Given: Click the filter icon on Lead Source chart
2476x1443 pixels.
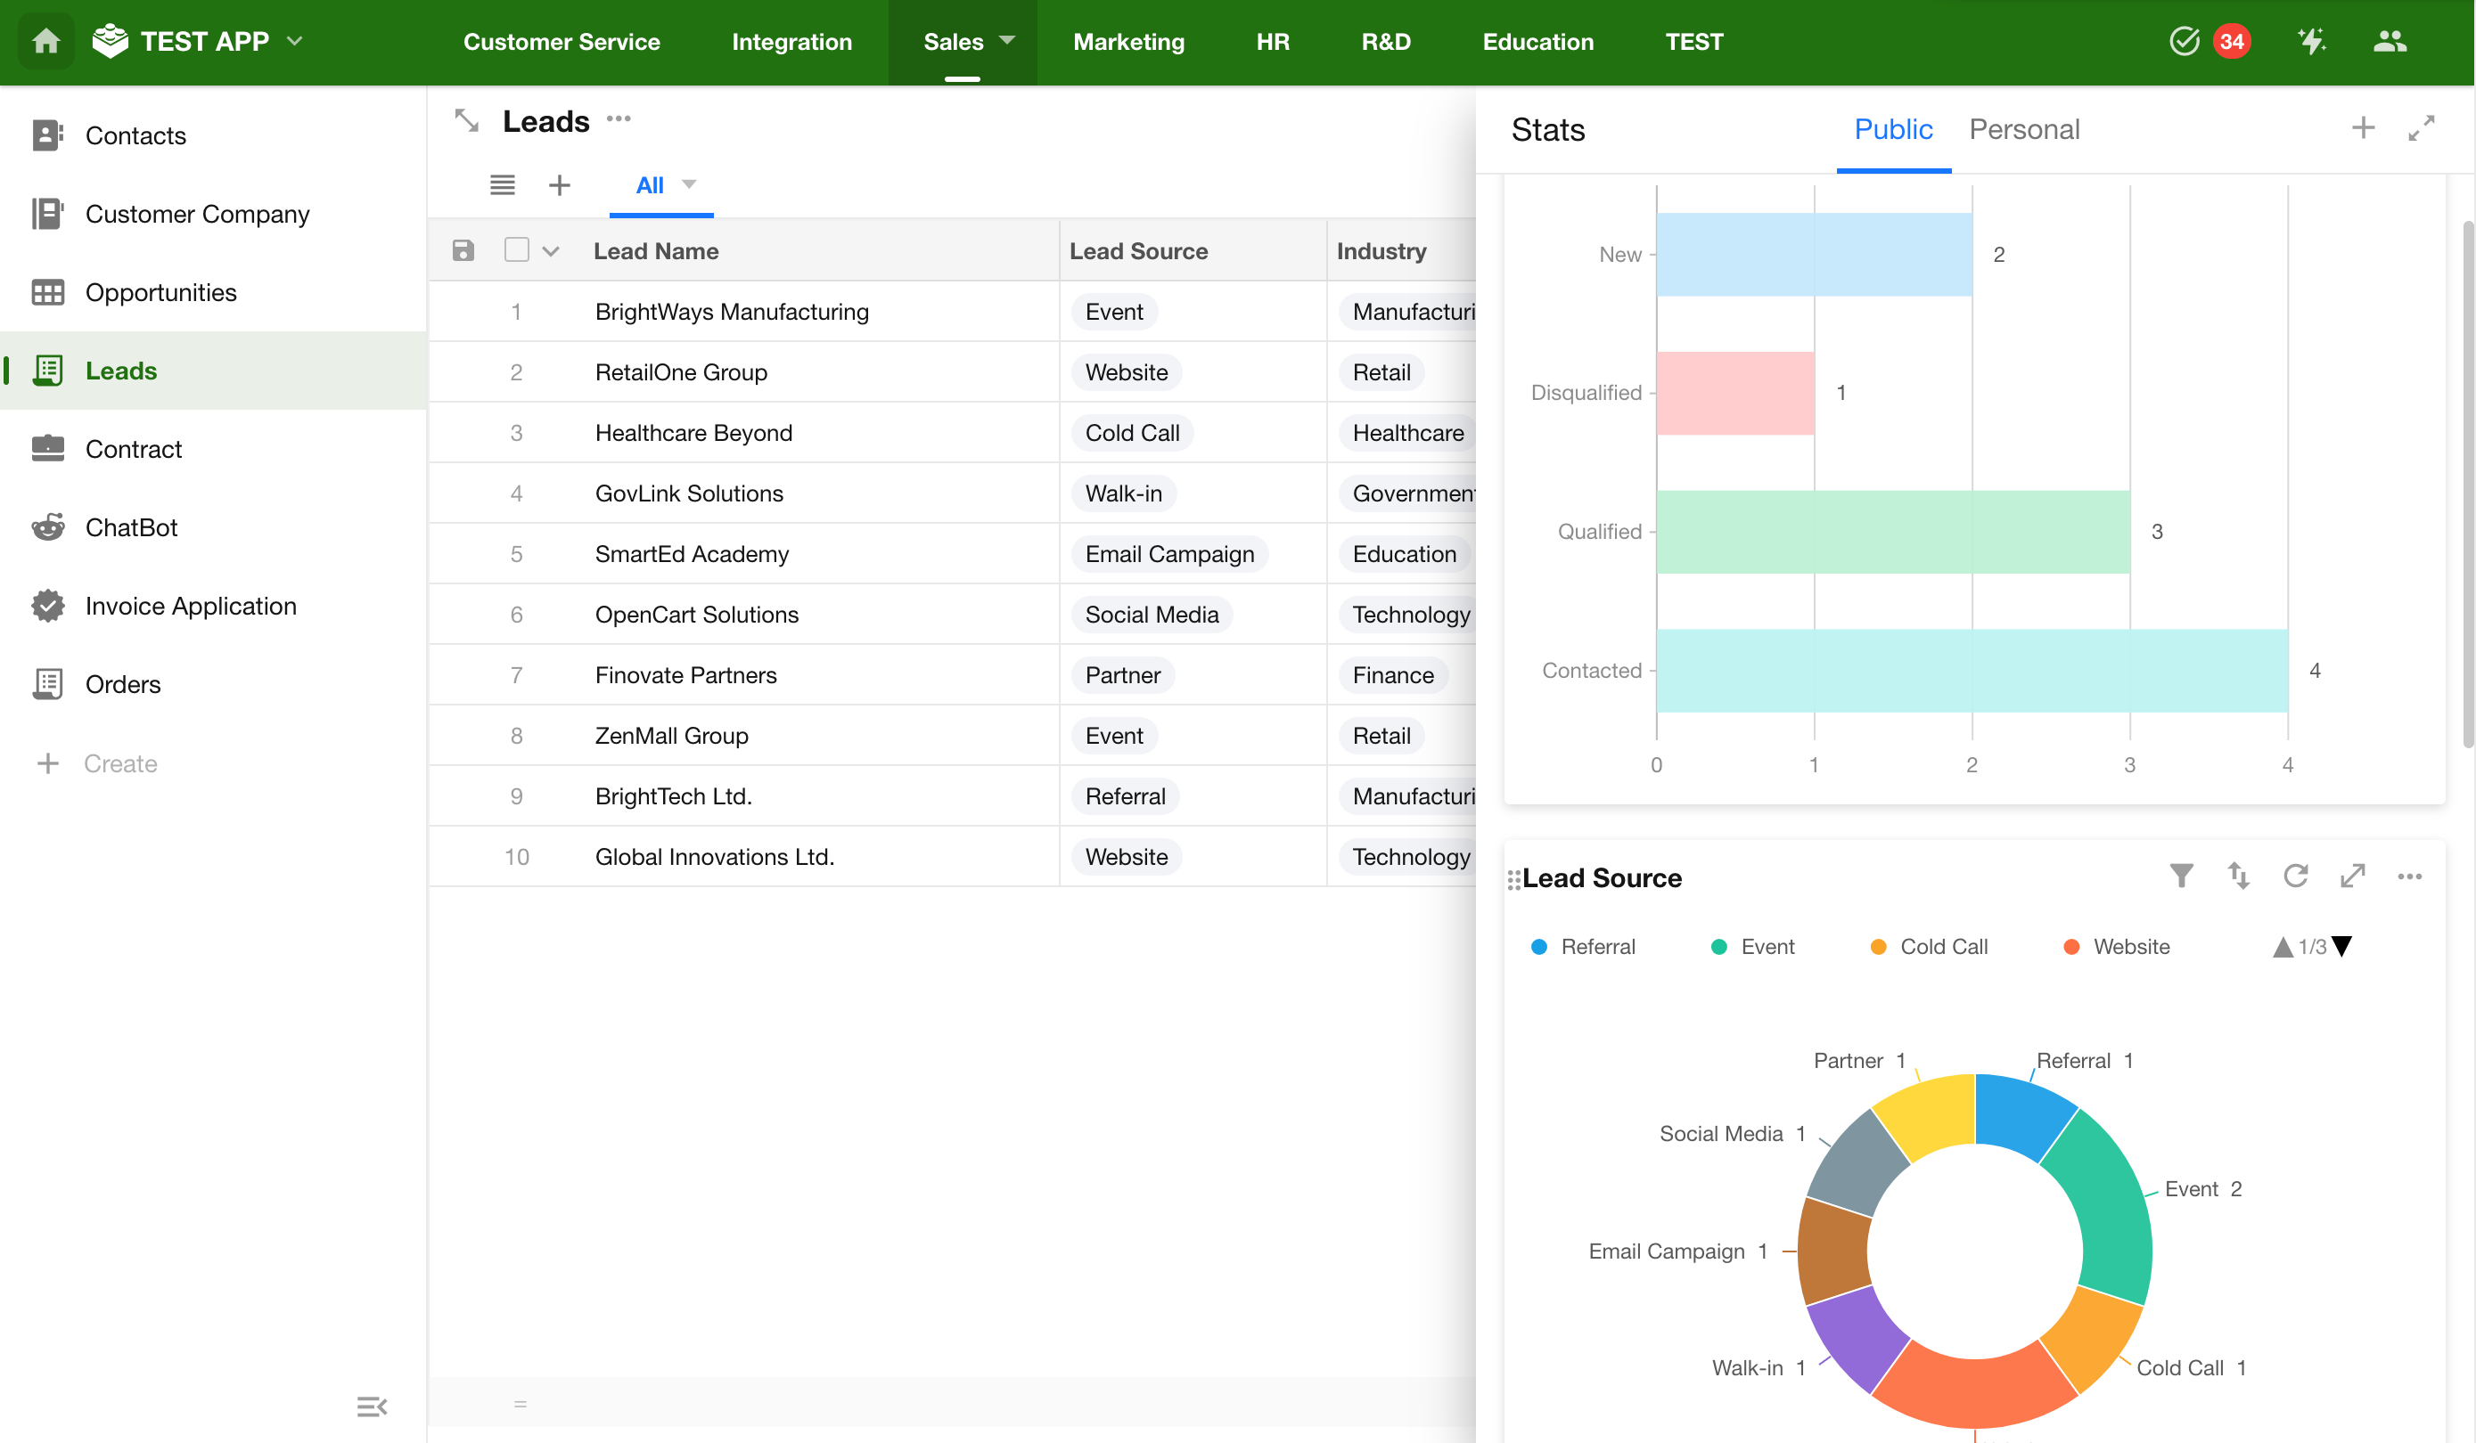Looking at the screenshot, I should click(2180, 876).
